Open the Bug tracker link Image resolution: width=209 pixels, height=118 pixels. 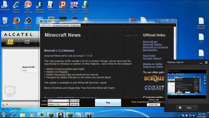[x=149, y=55]
